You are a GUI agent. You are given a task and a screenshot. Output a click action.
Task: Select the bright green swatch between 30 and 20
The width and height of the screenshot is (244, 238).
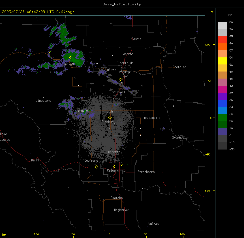click(222, 118)
